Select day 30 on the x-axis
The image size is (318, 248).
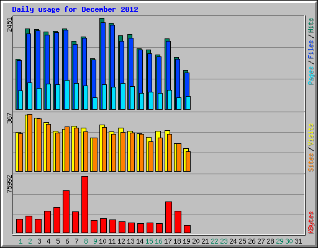(x=289, y=241)
